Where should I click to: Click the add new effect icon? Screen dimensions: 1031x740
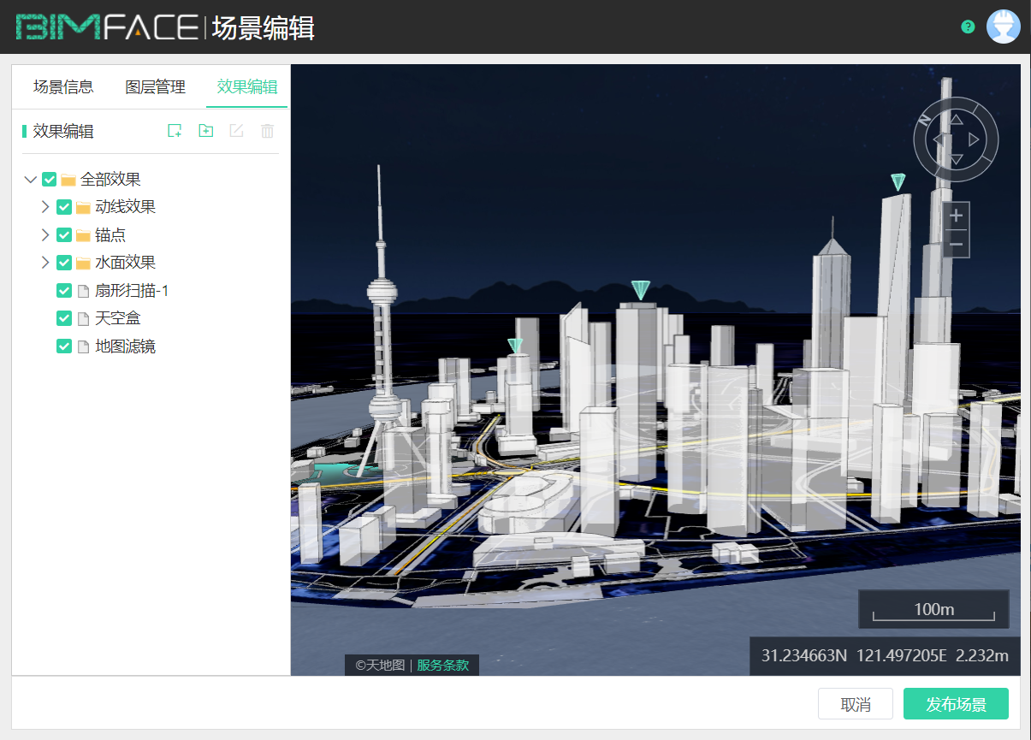(175, 130)
